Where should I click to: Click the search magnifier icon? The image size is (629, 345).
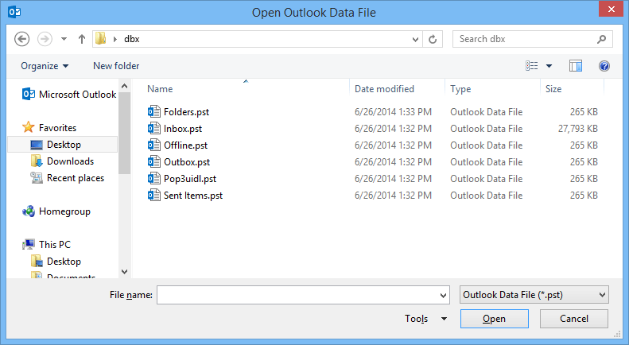point(601,39)
